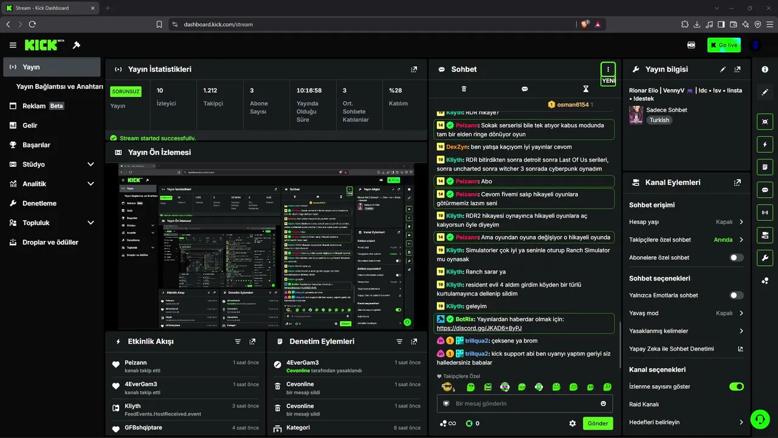This screenshot has height=438, width=778.
Task: Select Yayın in the sidebar
Action: tap(52, 67)
